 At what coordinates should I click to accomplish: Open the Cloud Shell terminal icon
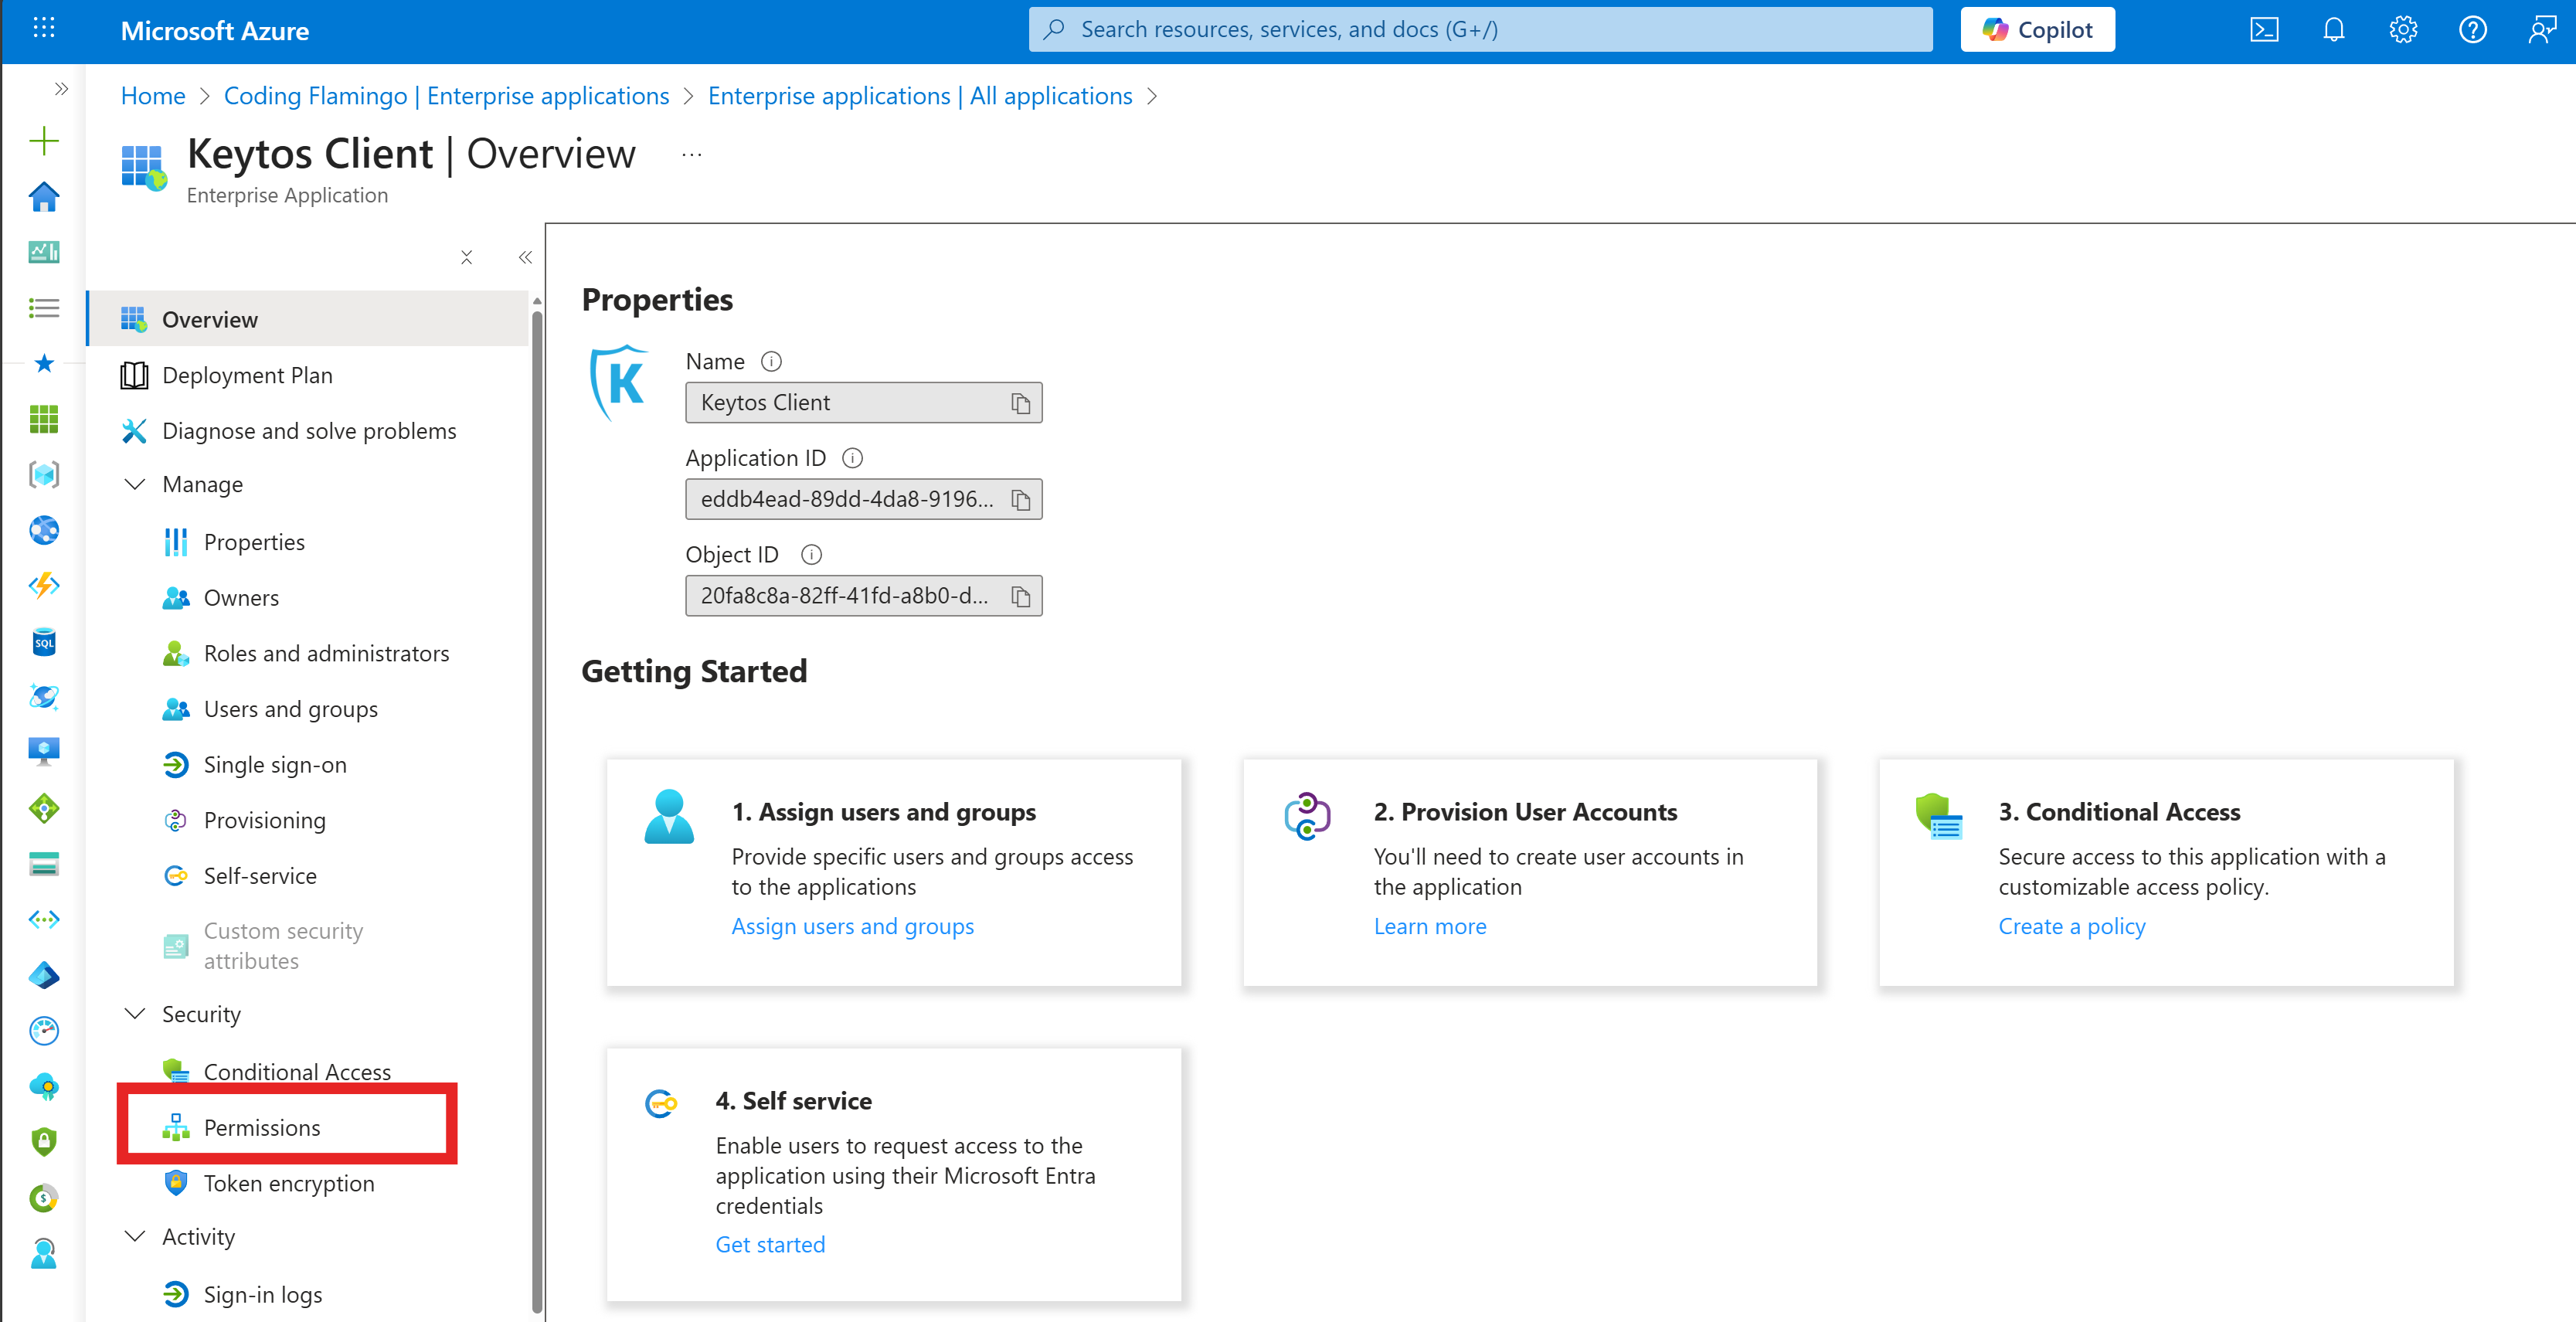pyautogui.click(x=2264, y=29)
